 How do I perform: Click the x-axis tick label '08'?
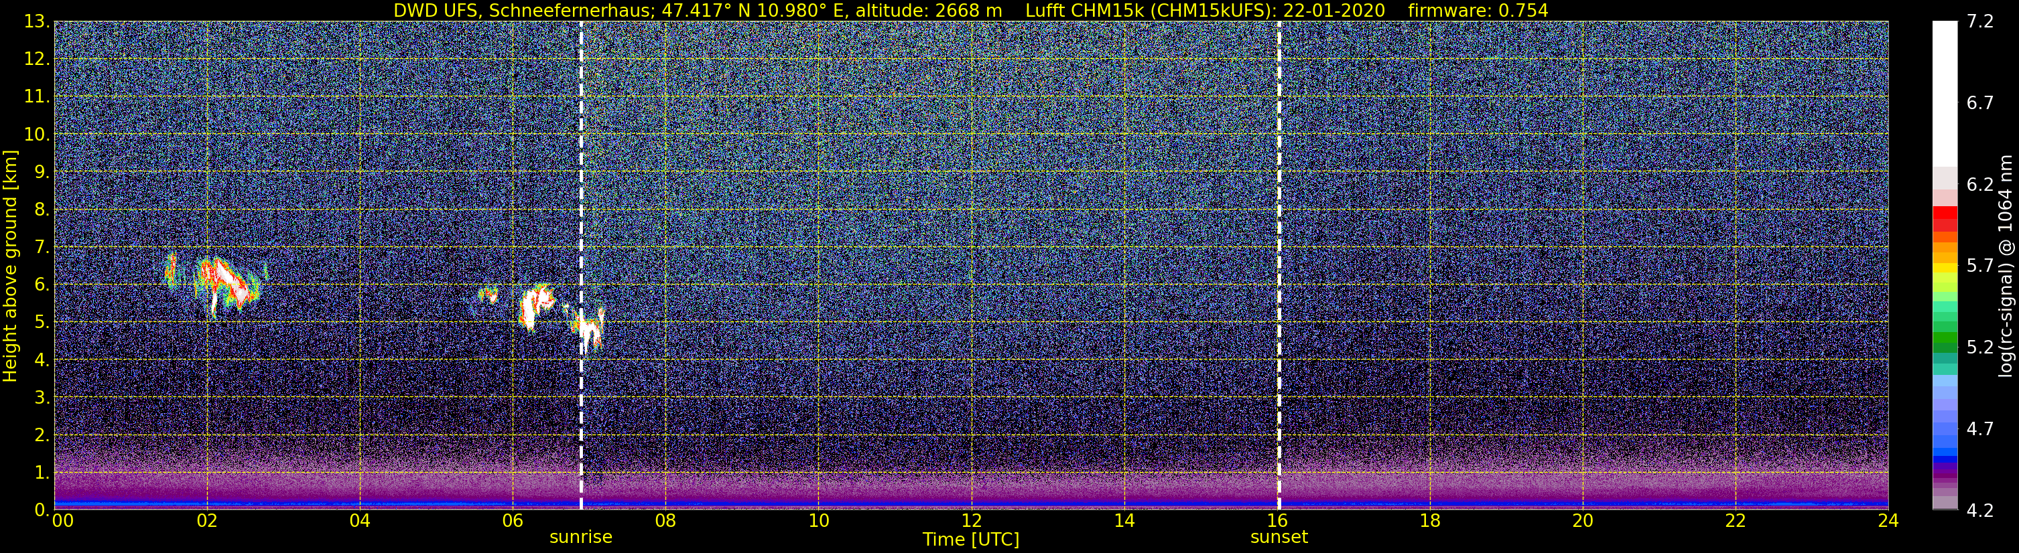pos(665,521)
